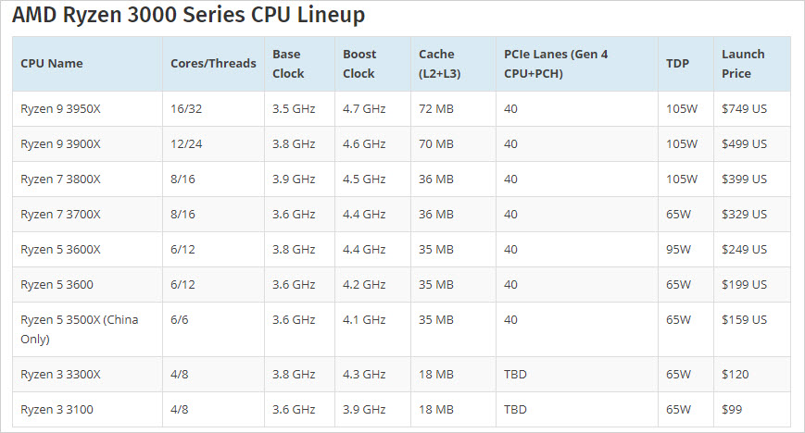Click the "Boost Clock" column header
Viewport: 805px width, 433px height.
point(358,64)
